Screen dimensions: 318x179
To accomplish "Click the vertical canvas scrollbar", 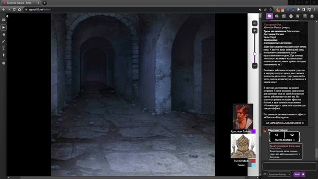I will pos(260,94).
